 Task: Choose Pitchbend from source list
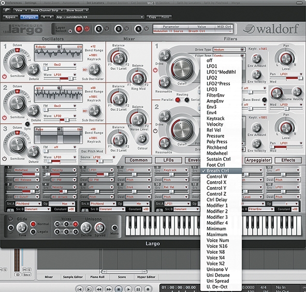(221, 148)
